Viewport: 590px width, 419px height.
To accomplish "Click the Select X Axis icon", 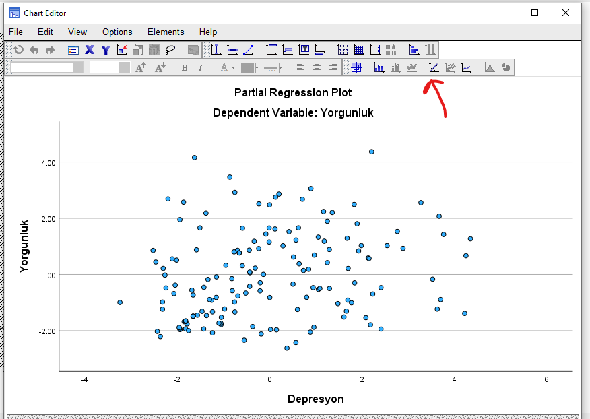I will (x=90, y=50).
